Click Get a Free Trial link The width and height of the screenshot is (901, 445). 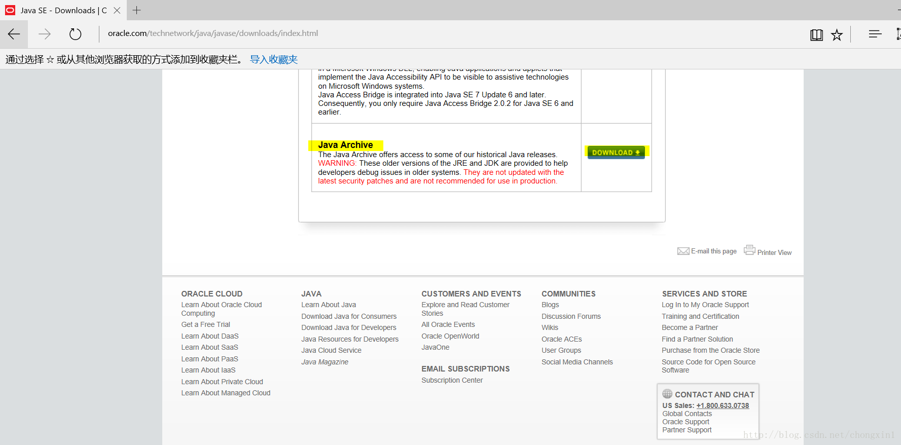206,324
